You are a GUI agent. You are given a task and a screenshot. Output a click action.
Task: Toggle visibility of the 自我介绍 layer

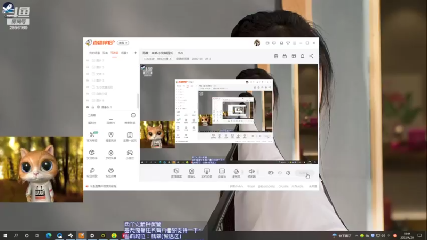coord(88,94)
